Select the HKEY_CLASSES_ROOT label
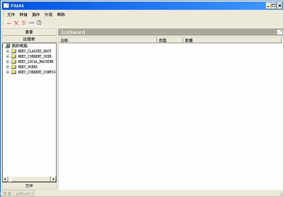284x197 pixels. click(x=34, y=51)
